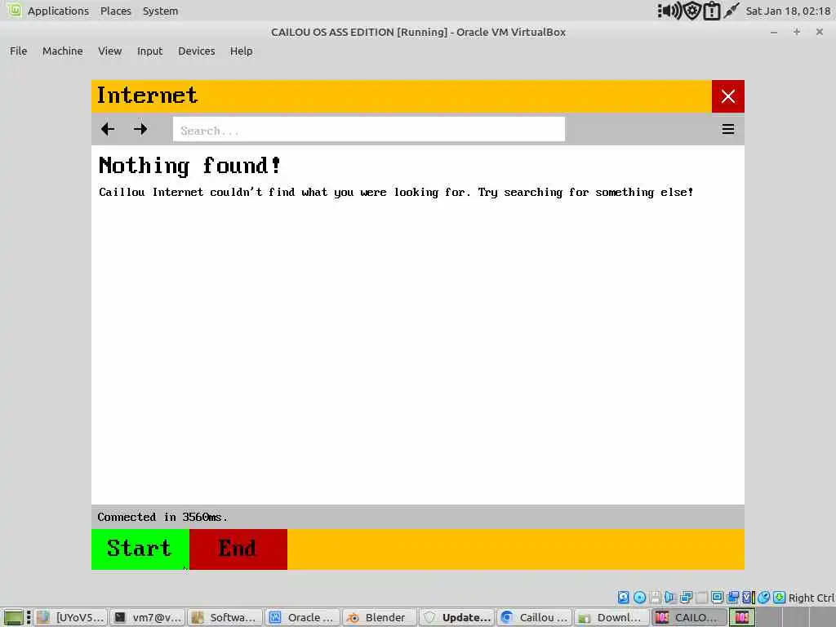This screenshot has width=836, height=627.
Task: Click 'Connected in 3560ms.' status text
Action: click(162, 517)
